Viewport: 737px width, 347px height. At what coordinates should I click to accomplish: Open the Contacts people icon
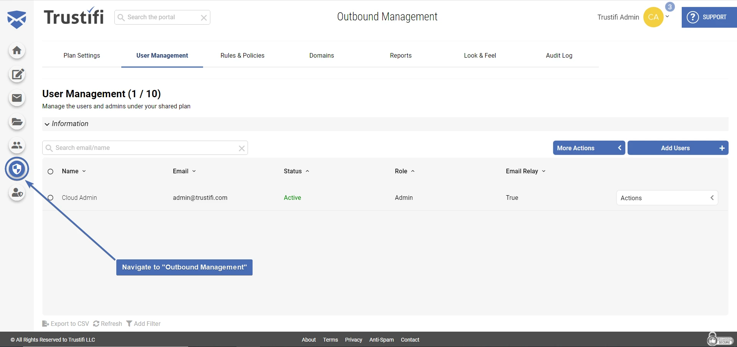[x=17, y=145]
